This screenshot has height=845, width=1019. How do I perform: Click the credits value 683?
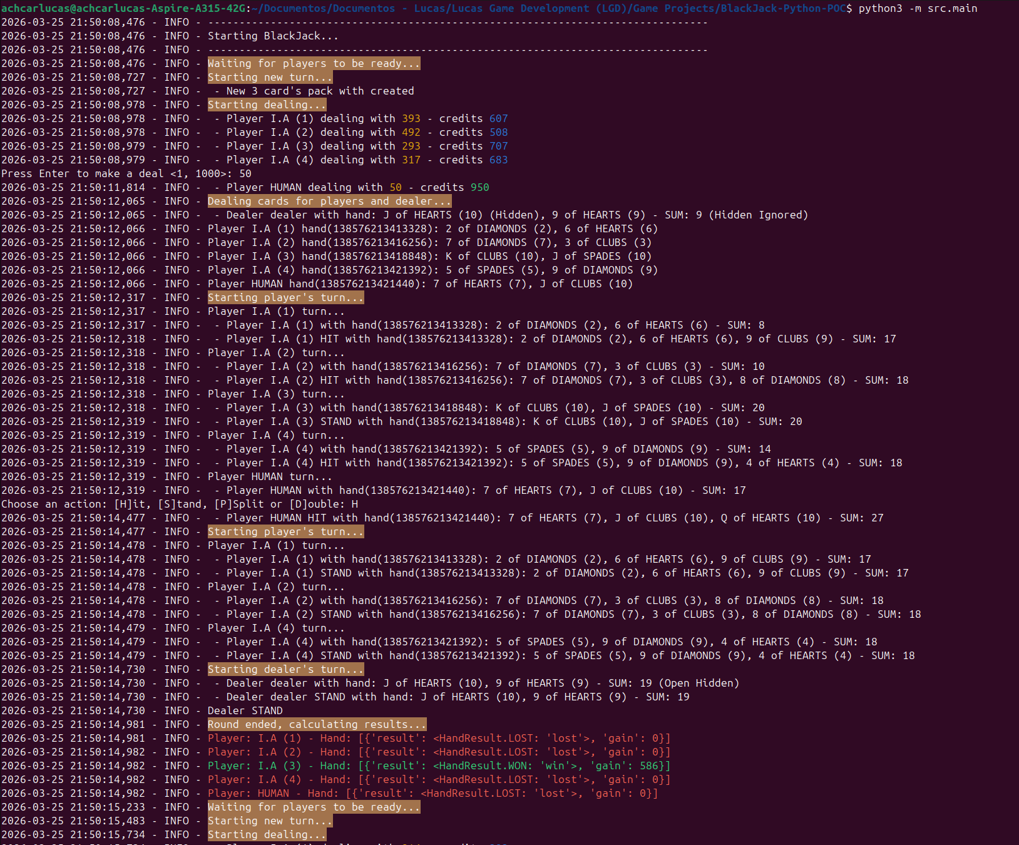click(x=499, y=160)
